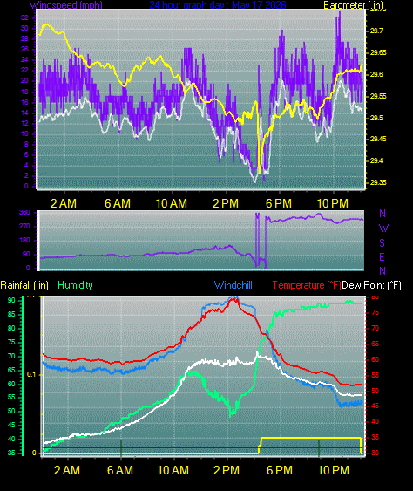Click '2 AM' under the windspeed chart
The height and width of the screenshot is (491, 413).
pyautogui.click(x=64, y=203)
